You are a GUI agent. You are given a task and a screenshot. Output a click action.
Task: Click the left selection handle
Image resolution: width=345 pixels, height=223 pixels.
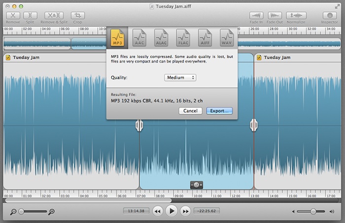click(139, 126)
